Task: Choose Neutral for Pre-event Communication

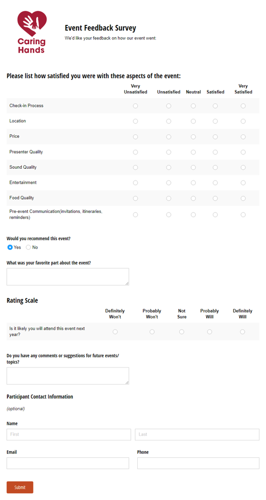Action: click(193, 215)
